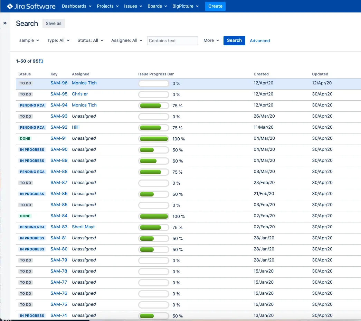
Task: Open the More criteria dropdown
Action: 211,40
